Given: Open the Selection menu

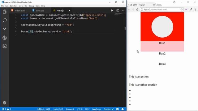Looking at the screenshot, I should (x=14, y=6).
